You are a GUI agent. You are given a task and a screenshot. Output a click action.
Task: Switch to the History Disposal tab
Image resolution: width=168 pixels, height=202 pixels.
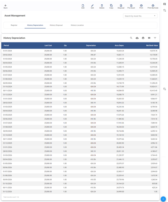pyautogui.click(x=56, y=25)
